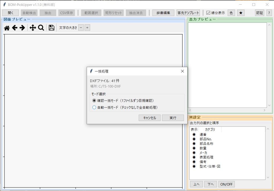Click the 表示 column header

point(194,129)
